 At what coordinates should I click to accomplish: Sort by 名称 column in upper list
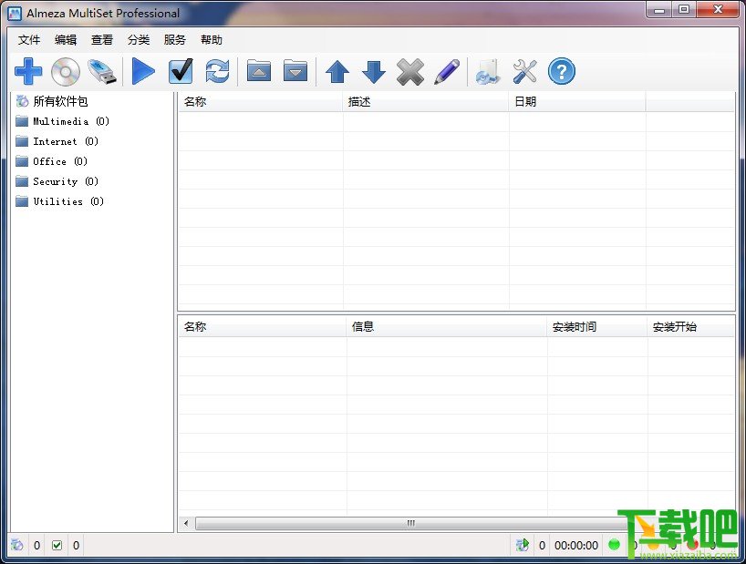[x=260, y=102]
